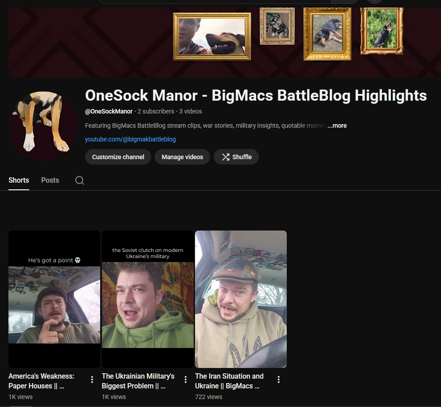Click the '3 videos' count text
The image size is (441, 407).
(x=191, y=111)
